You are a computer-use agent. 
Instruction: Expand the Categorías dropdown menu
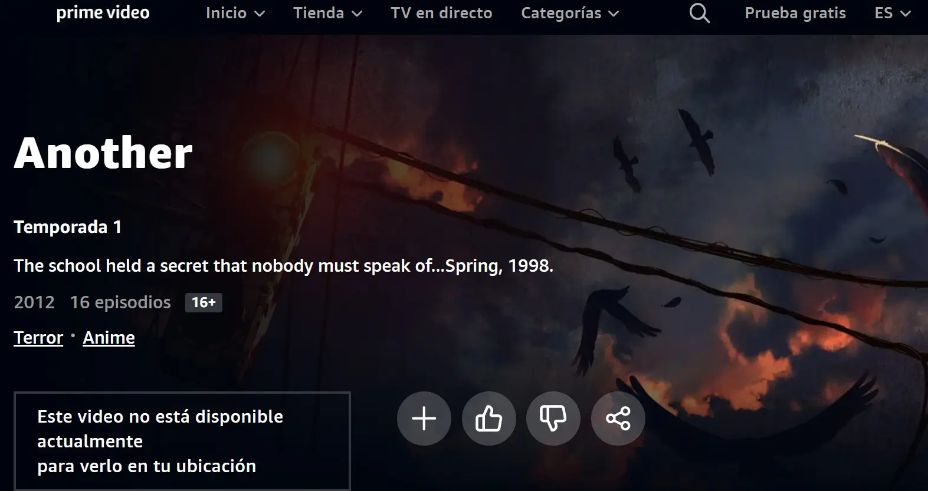click(570, 13)
